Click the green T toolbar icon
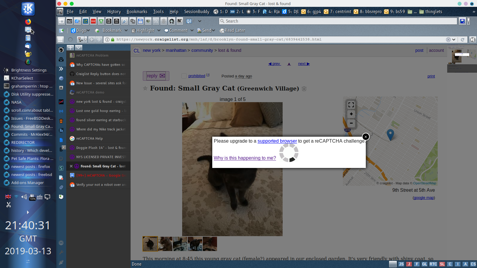Viewport: 477px width, 268px height. point(101,21)
